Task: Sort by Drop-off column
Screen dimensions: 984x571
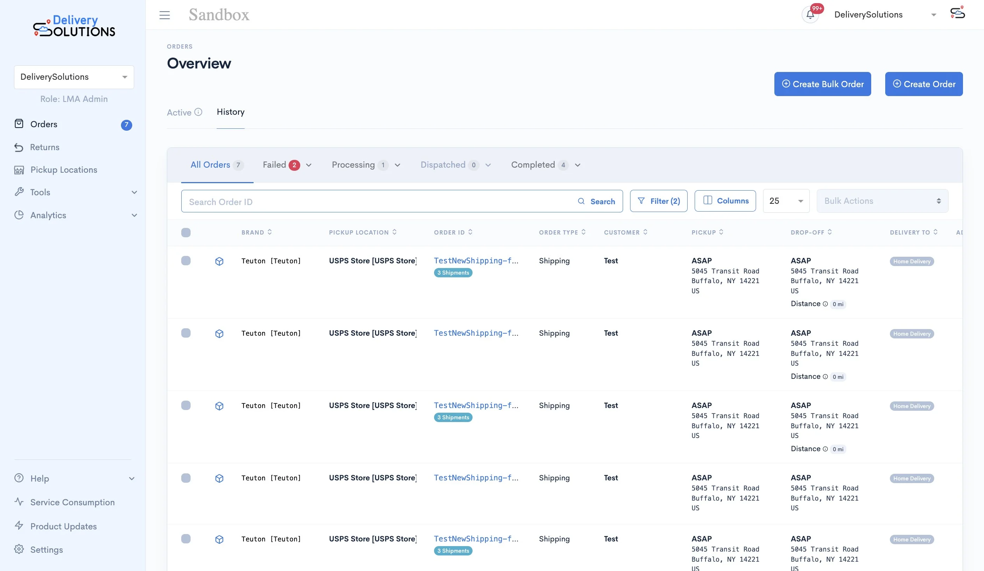Action: click(x=830, y=232)
